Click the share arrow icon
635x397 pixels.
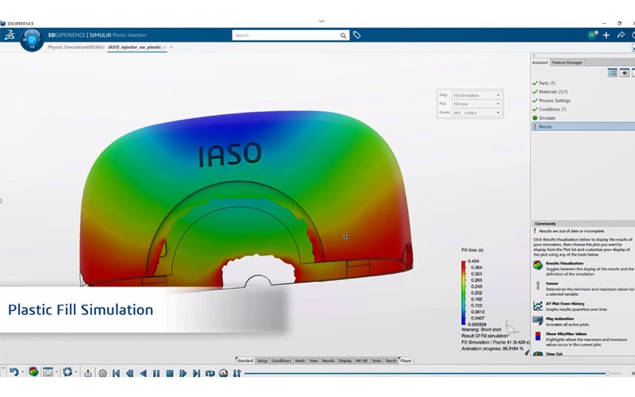[621, 35]
